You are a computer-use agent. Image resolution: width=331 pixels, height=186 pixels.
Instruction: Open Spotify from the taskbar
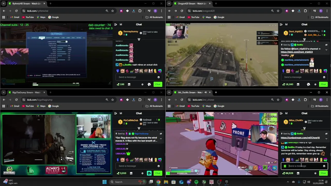[x=196, y=182]
